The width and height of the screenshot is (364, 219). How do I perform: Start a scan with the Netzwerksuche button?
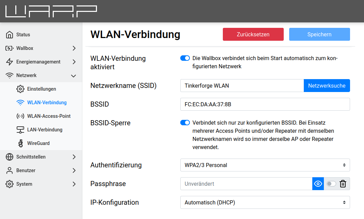[x=327, y=86]
